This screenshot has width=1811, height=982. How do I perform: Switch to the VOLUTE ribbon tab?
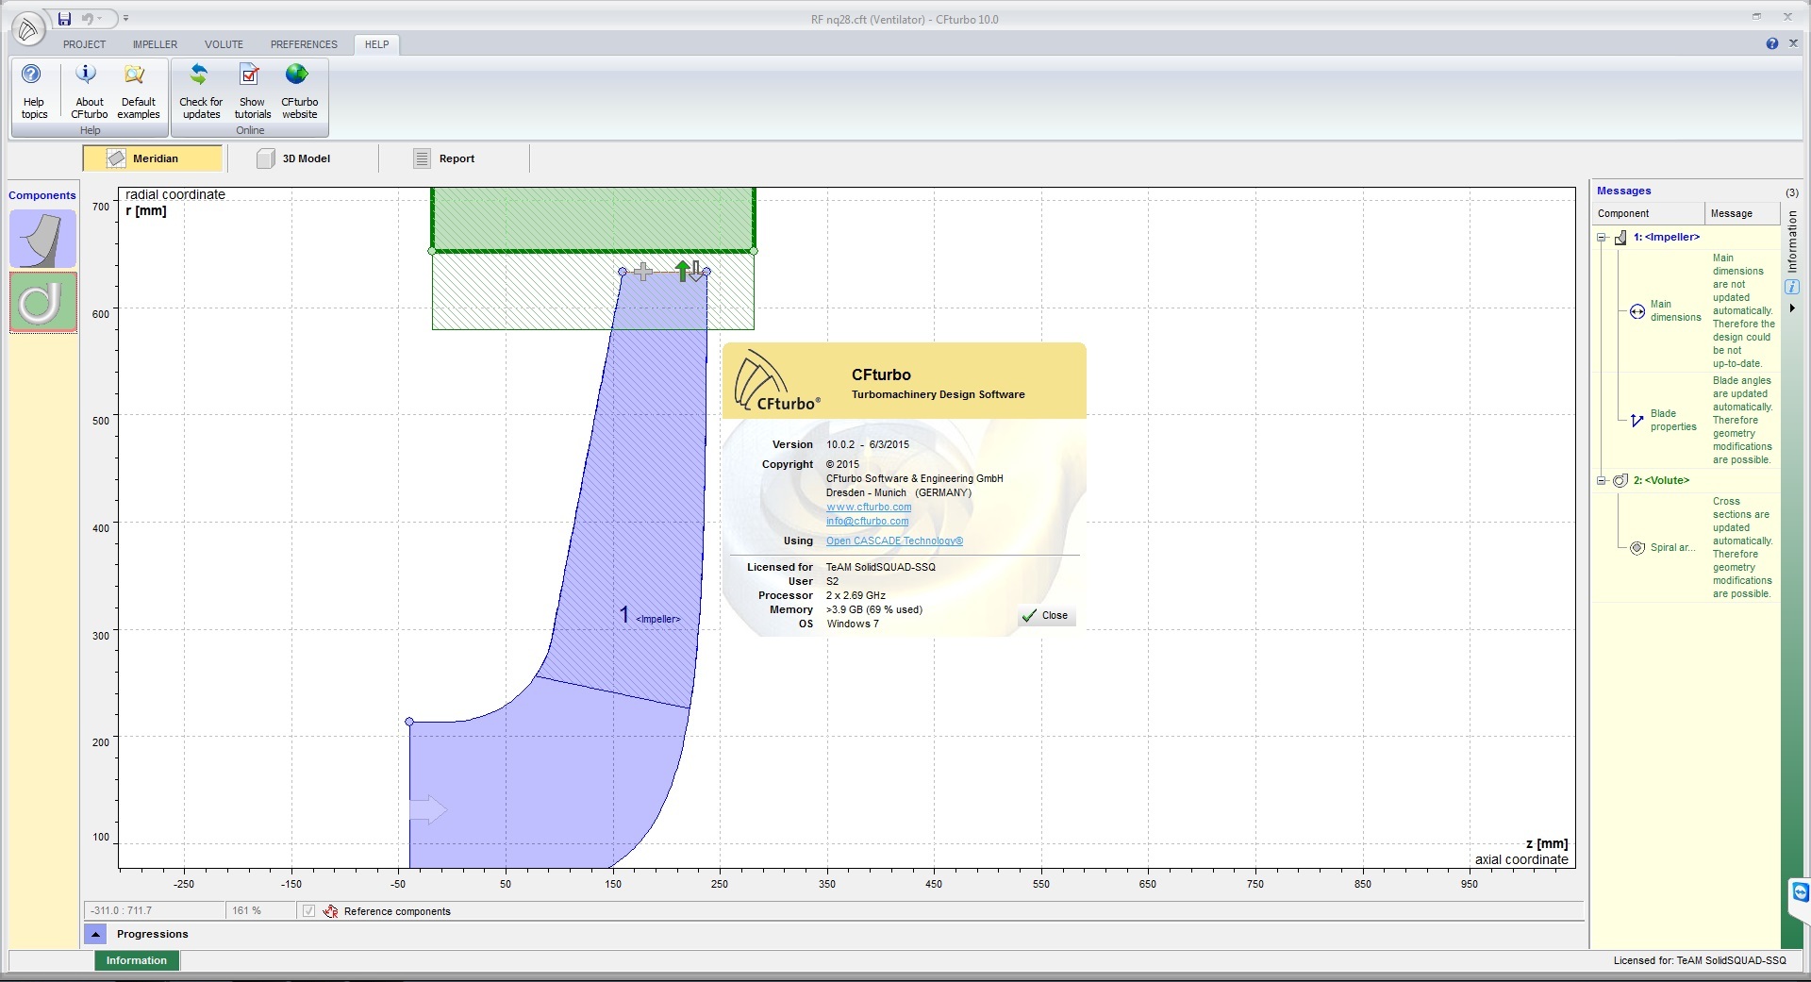pos(224,44)
